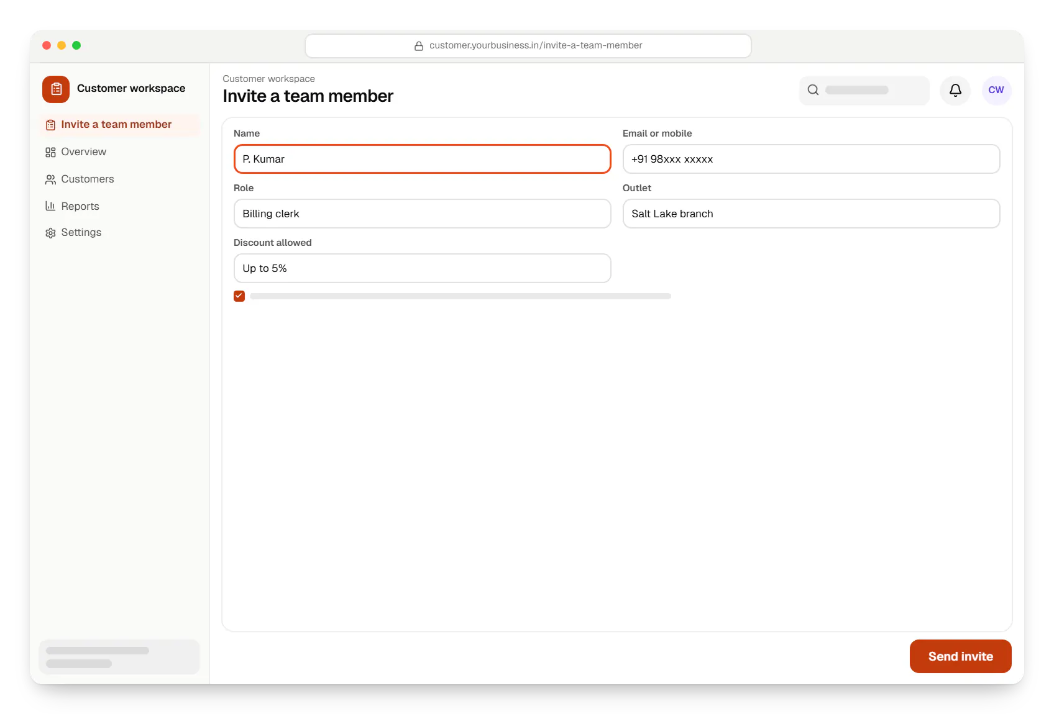The width and height of the screenshot is (1054, 714).
Task: Click the Customers people icon in sidebar
Action: coord(50,179)
